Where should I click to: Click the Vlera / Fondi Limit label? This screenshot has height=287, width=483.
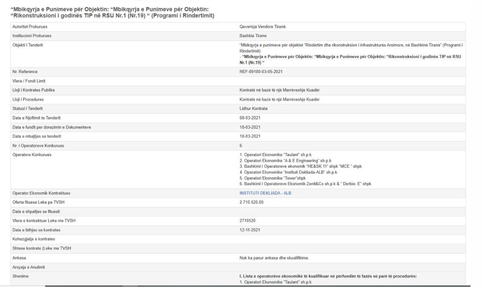pos(29,81)
